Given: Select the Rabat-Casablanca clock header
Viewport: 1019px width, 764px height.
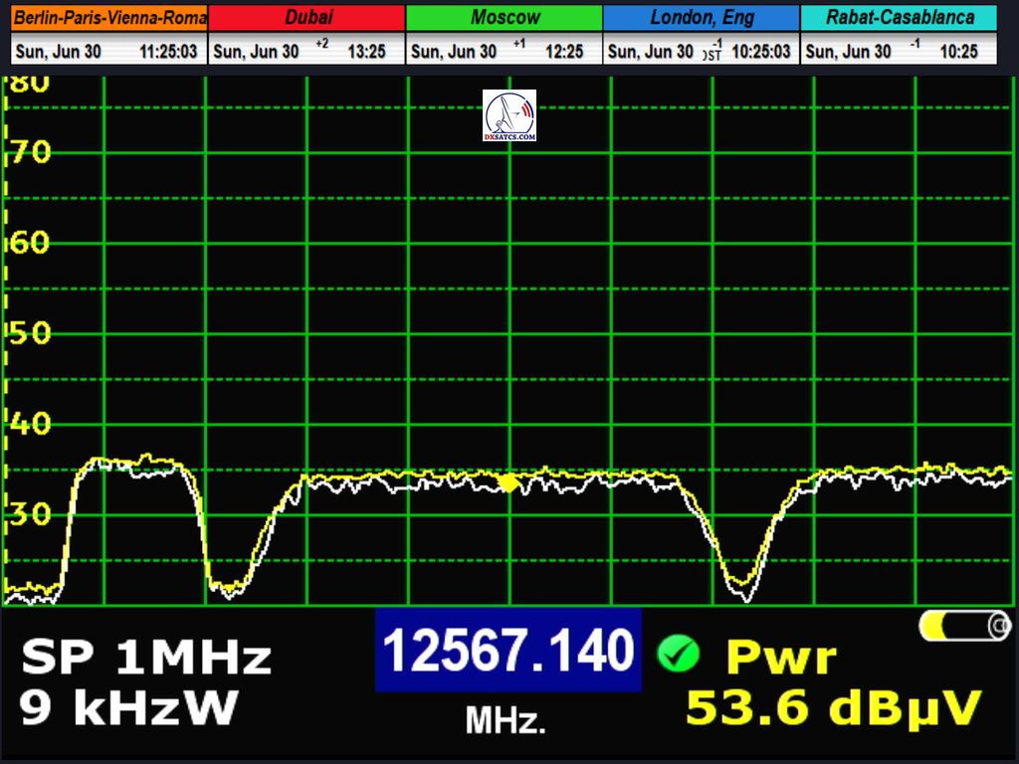Looking at the screenshot, I should coord(900,18).
